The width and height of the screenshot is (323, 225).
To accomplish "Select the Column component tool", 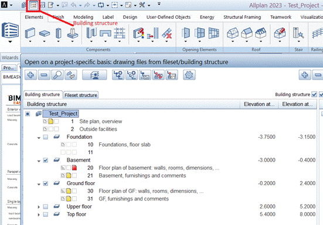I will (59, 33).
